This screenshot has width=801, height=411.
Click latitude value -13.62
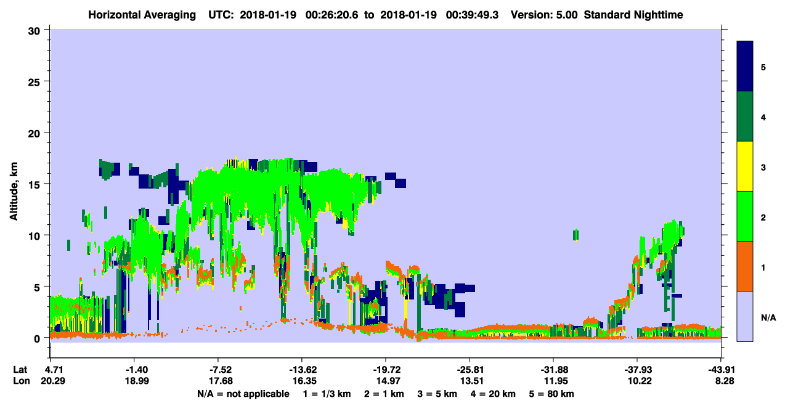(x=303, y=370)
